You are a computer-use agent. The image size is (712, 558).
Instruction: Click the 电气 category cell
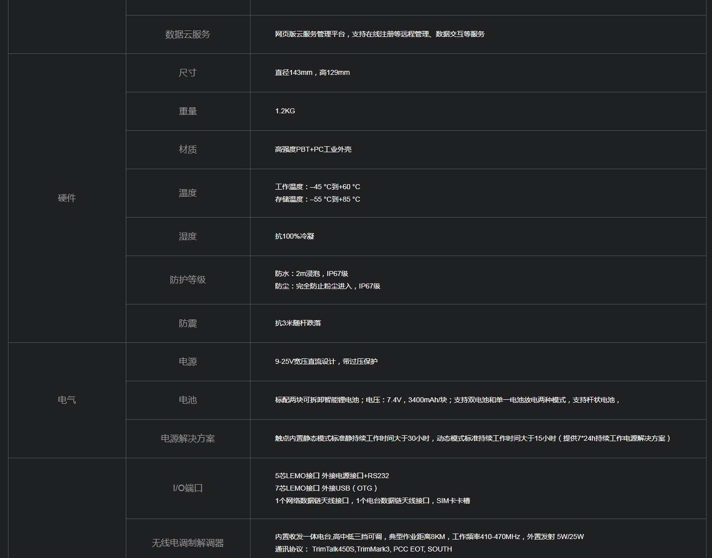(67, 400)
